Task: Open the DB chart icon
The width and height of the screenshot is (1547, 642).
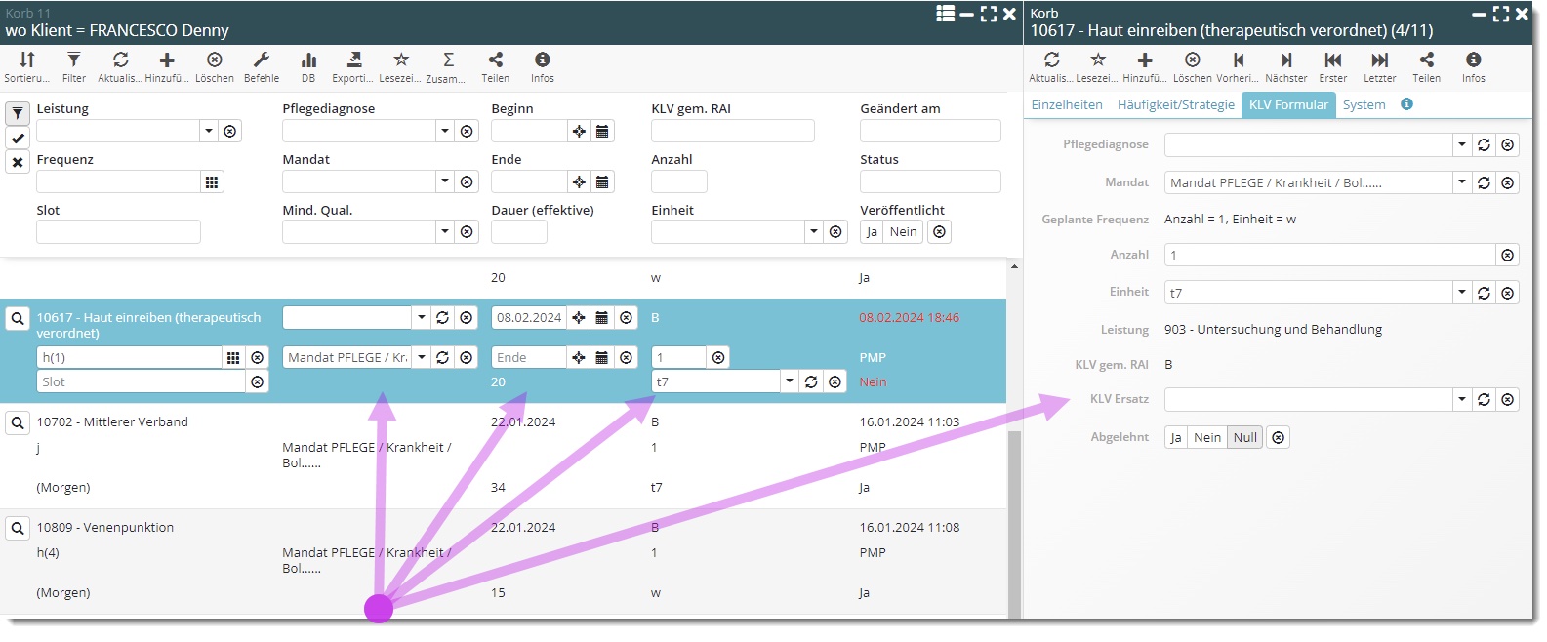Action: 308,64
